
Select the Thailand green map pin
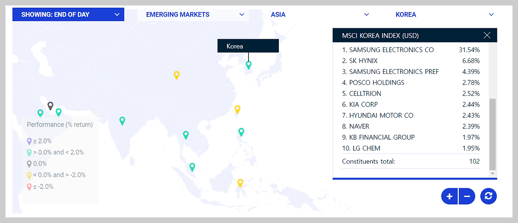point(186,135)
